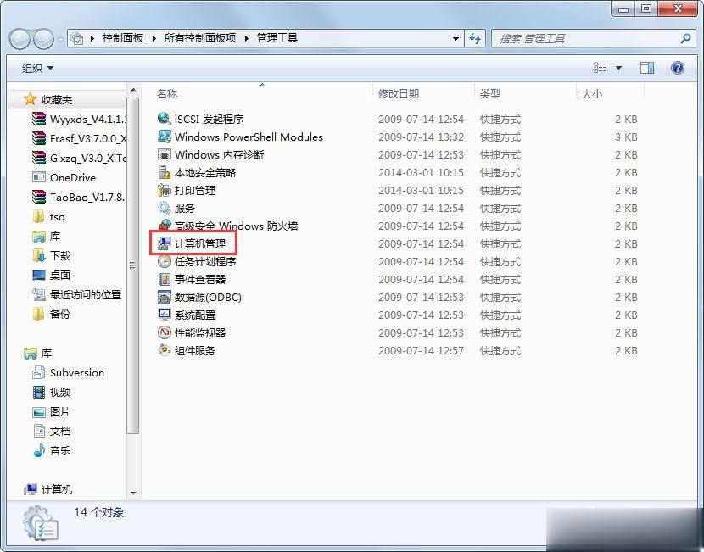This screenshot has height=552, width=704.
Task: Open the address bar history dropdown
Action: [455, 39]
